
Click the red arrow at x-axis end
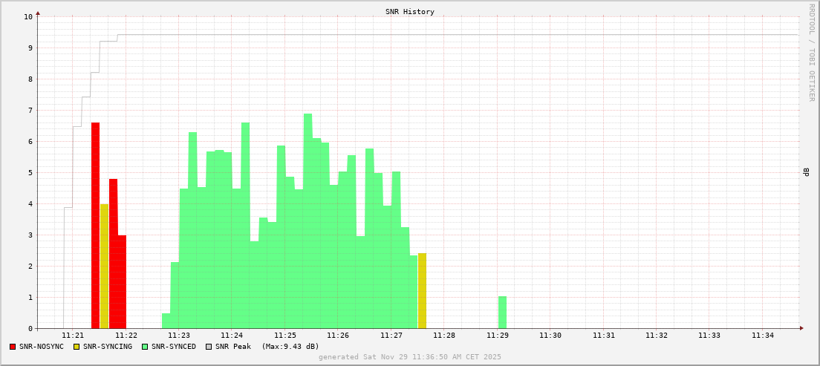coord(801,328)
